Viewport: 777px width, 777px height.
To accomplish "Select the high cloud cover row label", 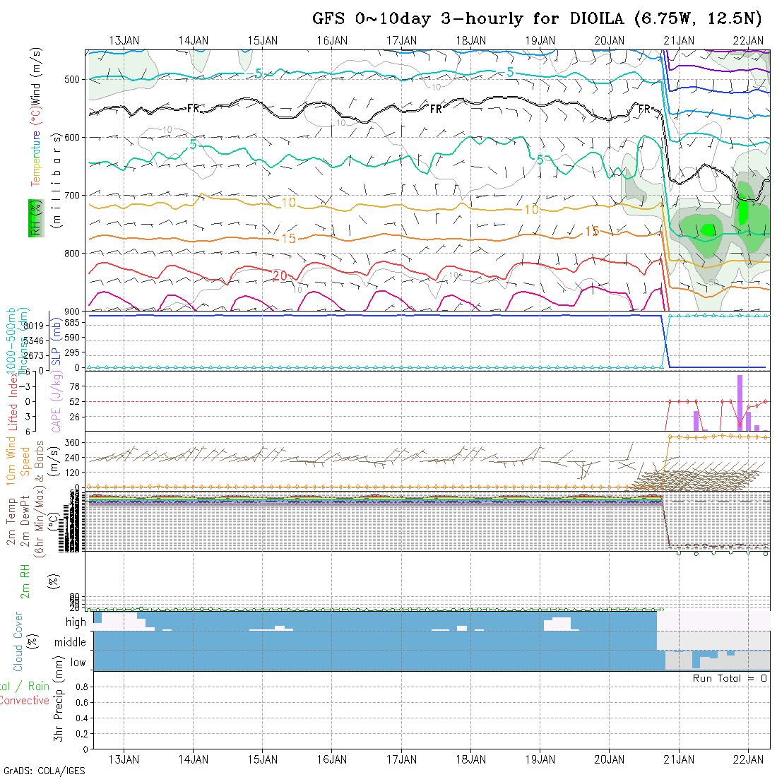I will (x=76, y=622).
